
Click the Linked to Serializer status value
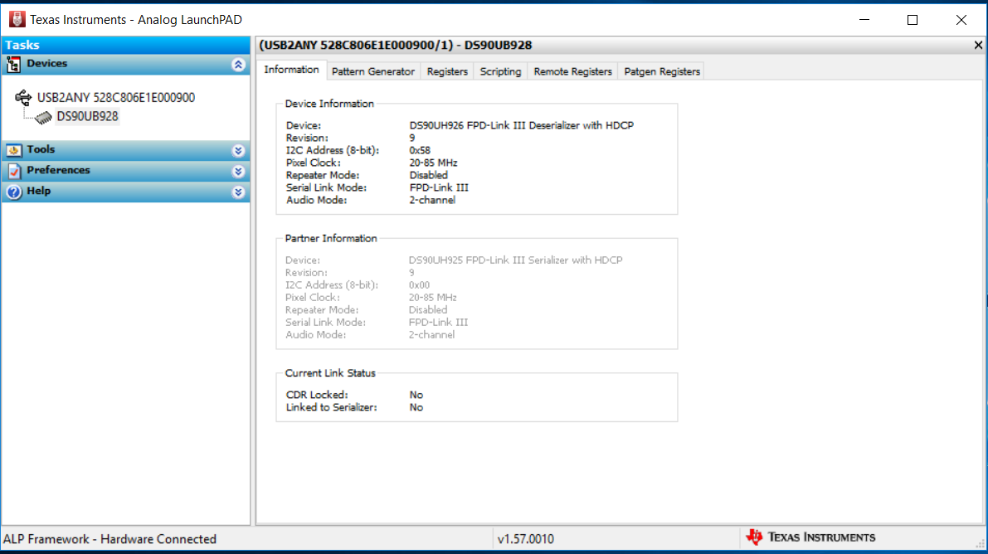(x=416, y=407)
